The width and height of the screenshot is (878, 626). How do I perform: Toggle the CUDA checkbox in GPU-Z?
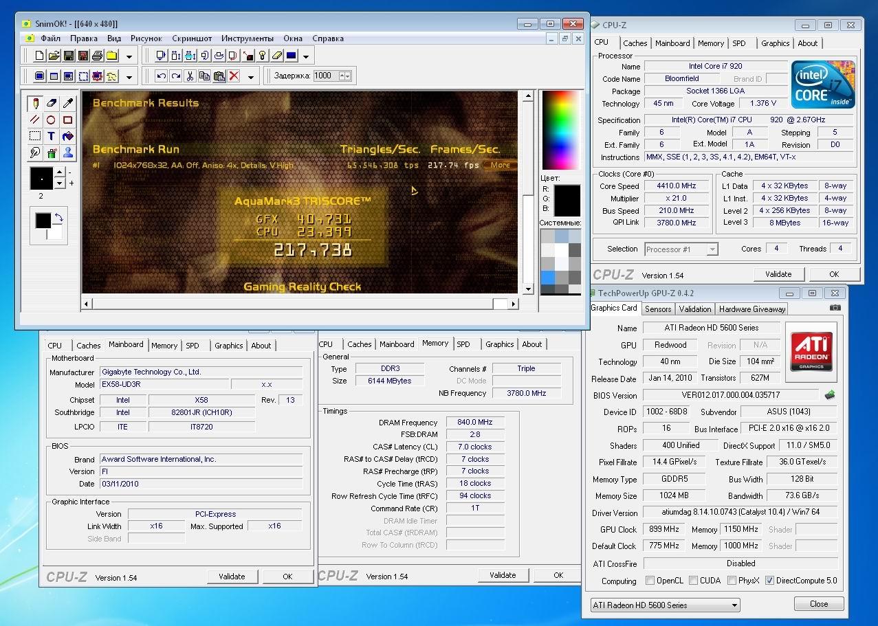693,581
